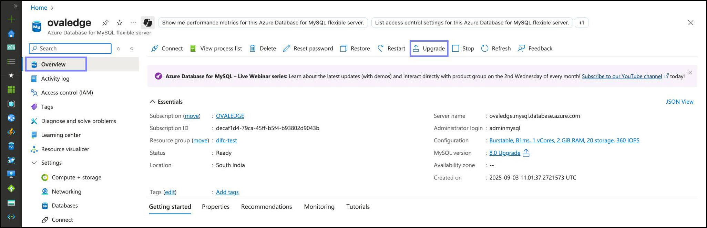Click the Delete trash can icon
707x228 pixels.
(253, 49)
